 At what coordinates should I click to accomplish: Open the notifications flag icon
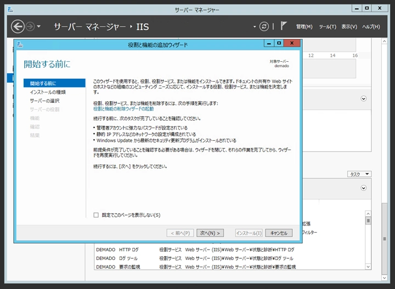pyautogui.click(x=284, y=26)
